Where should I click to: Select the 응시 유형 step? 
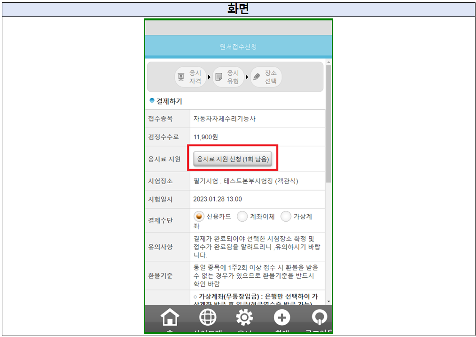(x=228, y=77)
